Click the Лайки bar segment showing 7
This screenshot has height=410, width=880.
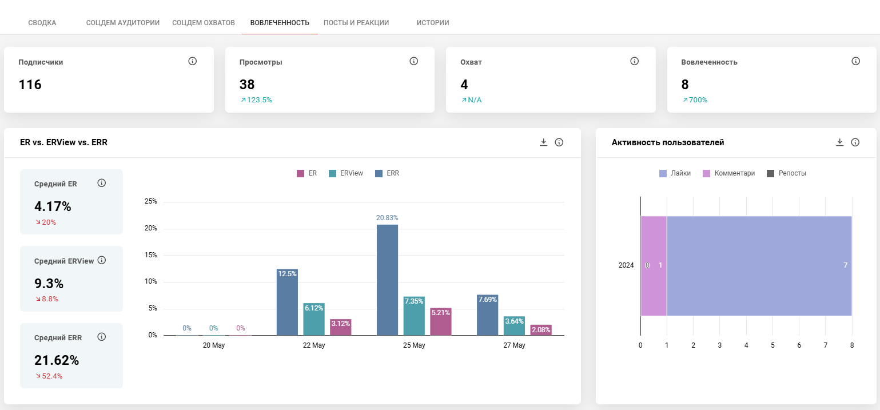coord(759,265)
